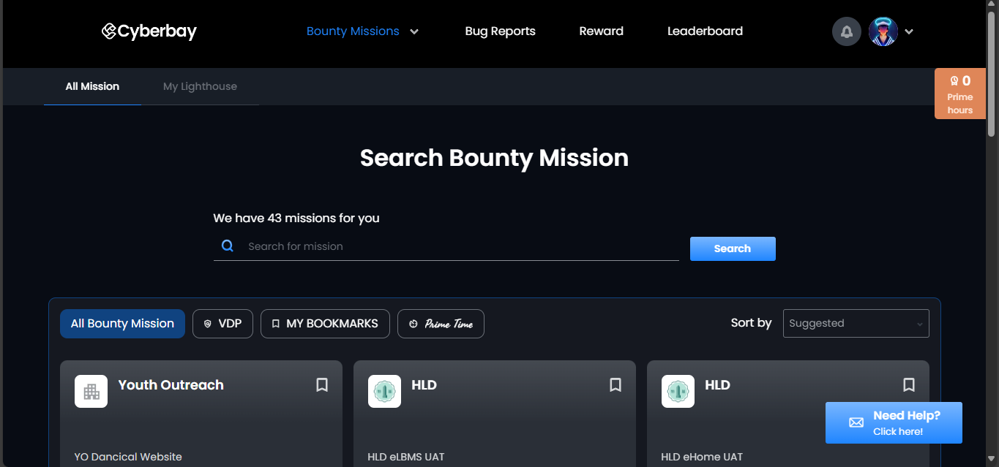The height and width of the screenshot is (467, 999).
Task: Open Youth Outreach mission title
Action: click(x=171, y=385)
